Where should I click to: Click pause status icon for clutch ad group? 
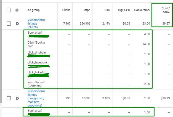click(x=17, y=24)
